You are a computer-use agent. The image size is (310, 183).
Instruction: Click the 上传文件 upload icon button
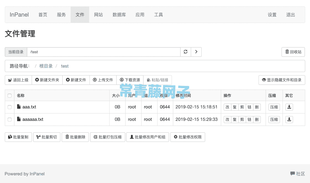point(103,80)
